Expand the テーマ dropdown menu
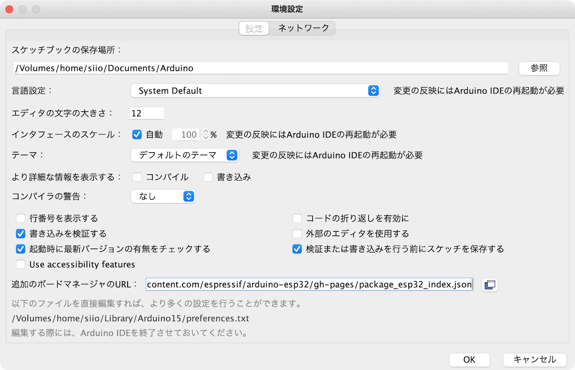The image size is (575, 370). (x=184, y=155)
